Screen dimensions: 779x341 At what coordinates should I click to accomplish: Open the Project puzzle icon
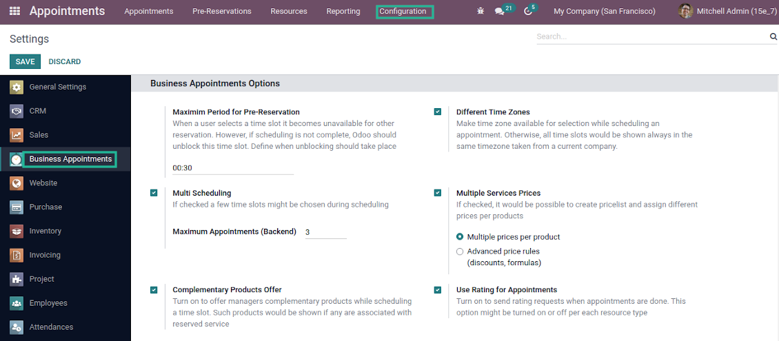(17, 280)
